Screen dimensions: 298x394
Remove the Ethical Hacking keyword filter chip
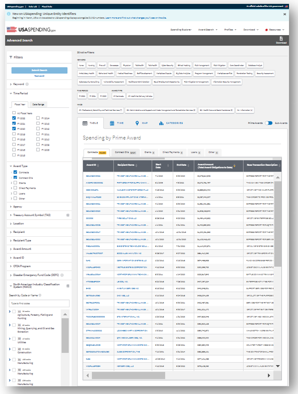point(184,65)
